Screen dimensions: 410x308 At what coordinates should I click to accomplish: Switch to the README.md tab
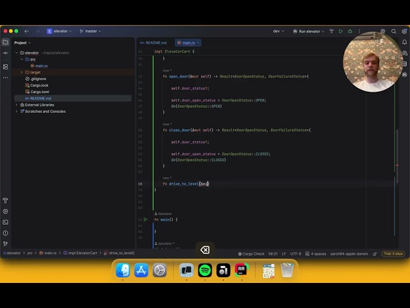point(154,43)
